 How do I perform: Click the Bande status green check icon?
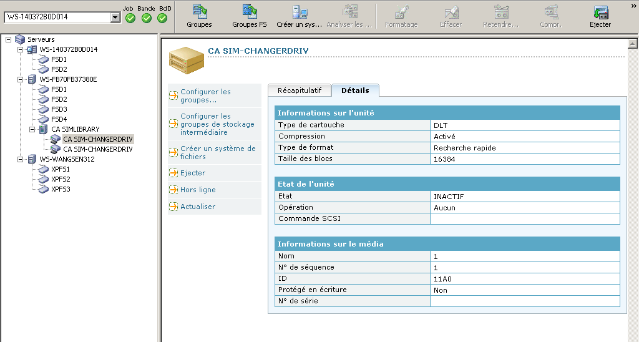[146, 18]
